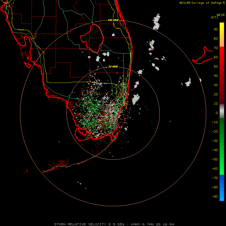Click the 50 NMI range ring label
The width and height of the screenshot is (226, 226).
coord(113,67)
